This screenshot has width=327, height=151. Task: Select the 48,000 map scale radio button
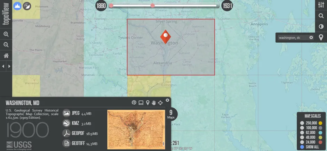302,137
